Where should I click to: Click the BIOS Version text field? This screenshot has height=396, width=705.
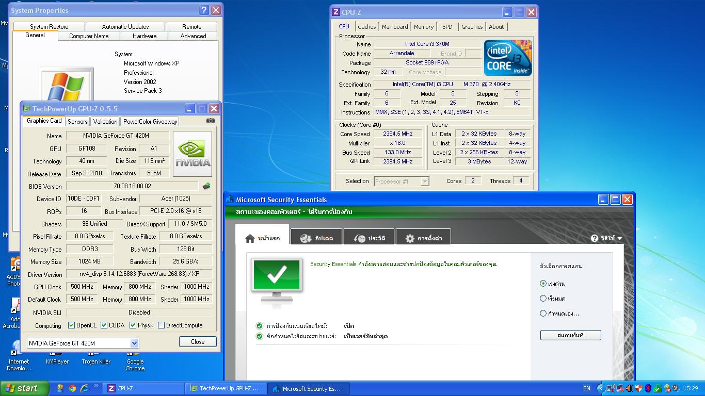point(132,186)
